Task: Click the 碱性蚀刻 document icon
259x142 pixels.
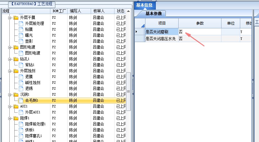Action: point(21,83)
